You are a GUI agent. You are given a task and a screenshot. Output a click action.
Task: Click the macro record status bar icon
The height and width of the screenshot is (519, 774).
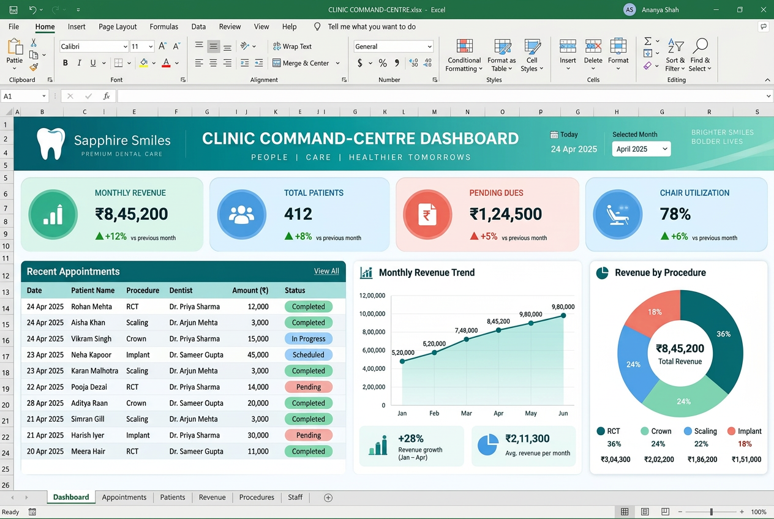32,512
